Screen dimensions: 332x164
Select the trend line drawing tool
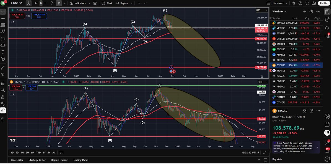[x=3, y=18]
